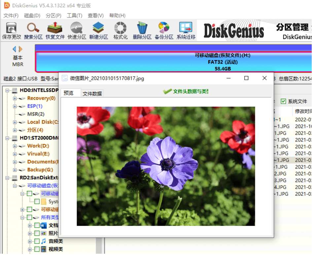Viewport: 319px width, 257px height.
Task: Click the purple flower preview image
Action: click(x=166, y=166)
